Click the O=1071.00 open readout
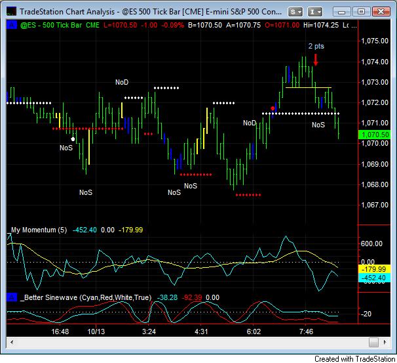The width and height of the screenshot is (397, 363). tap(282, 25)
